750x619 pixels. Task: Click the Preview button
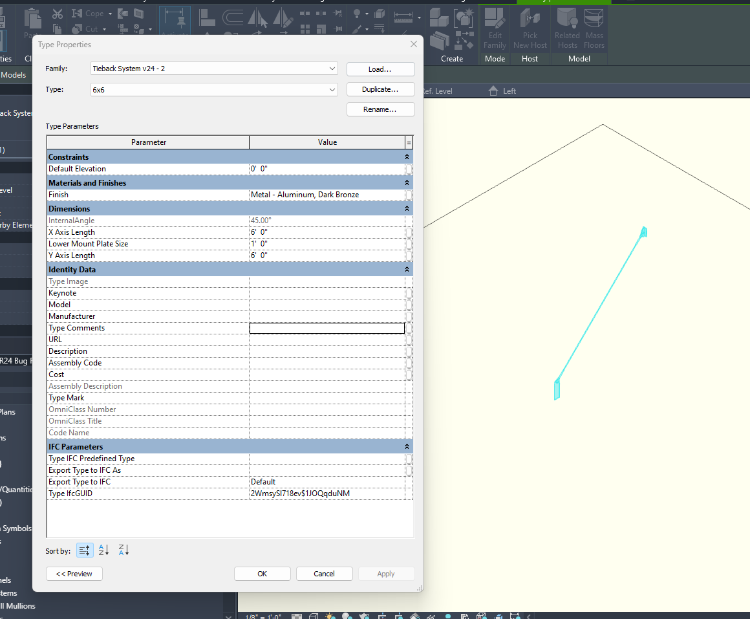74,573
